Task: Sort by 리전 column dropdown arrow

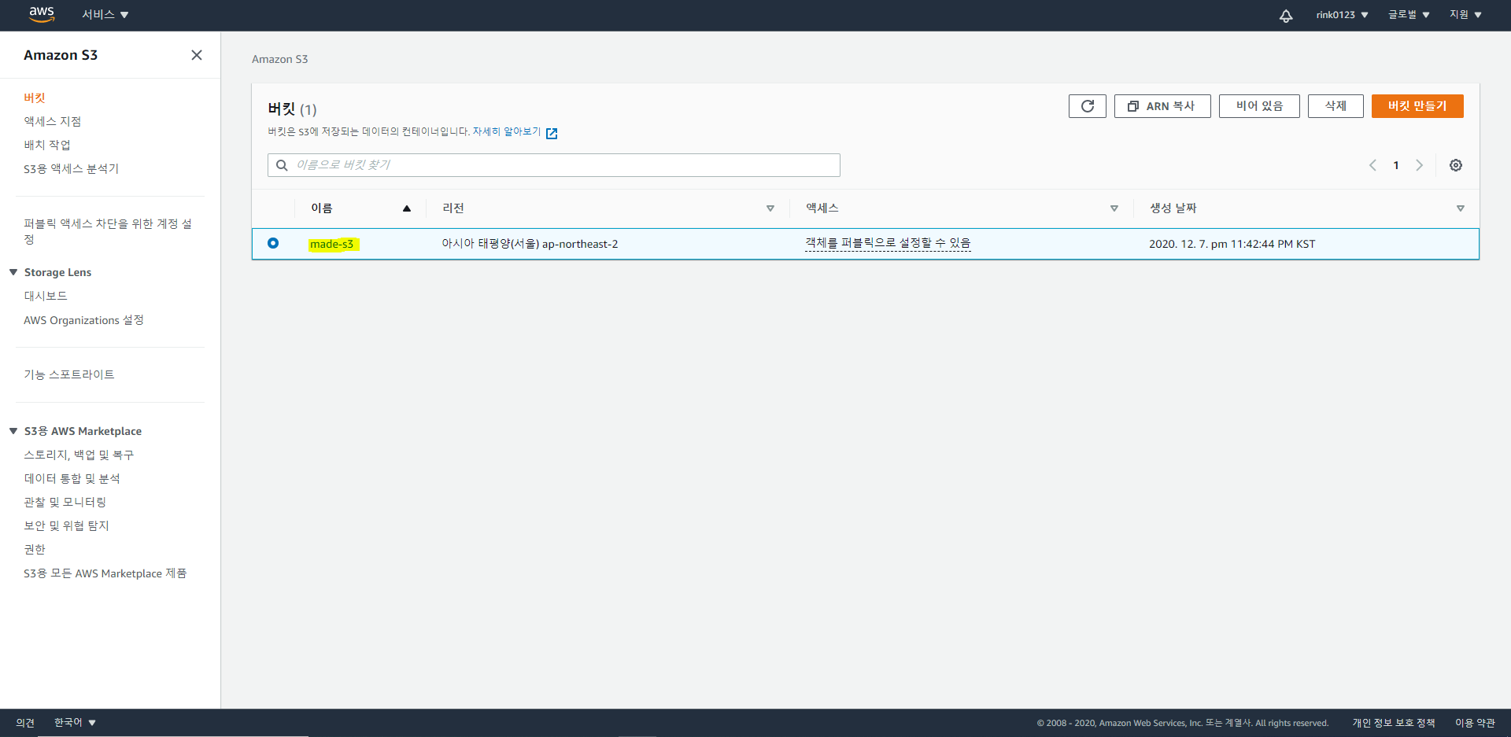Action: (770, 208)
